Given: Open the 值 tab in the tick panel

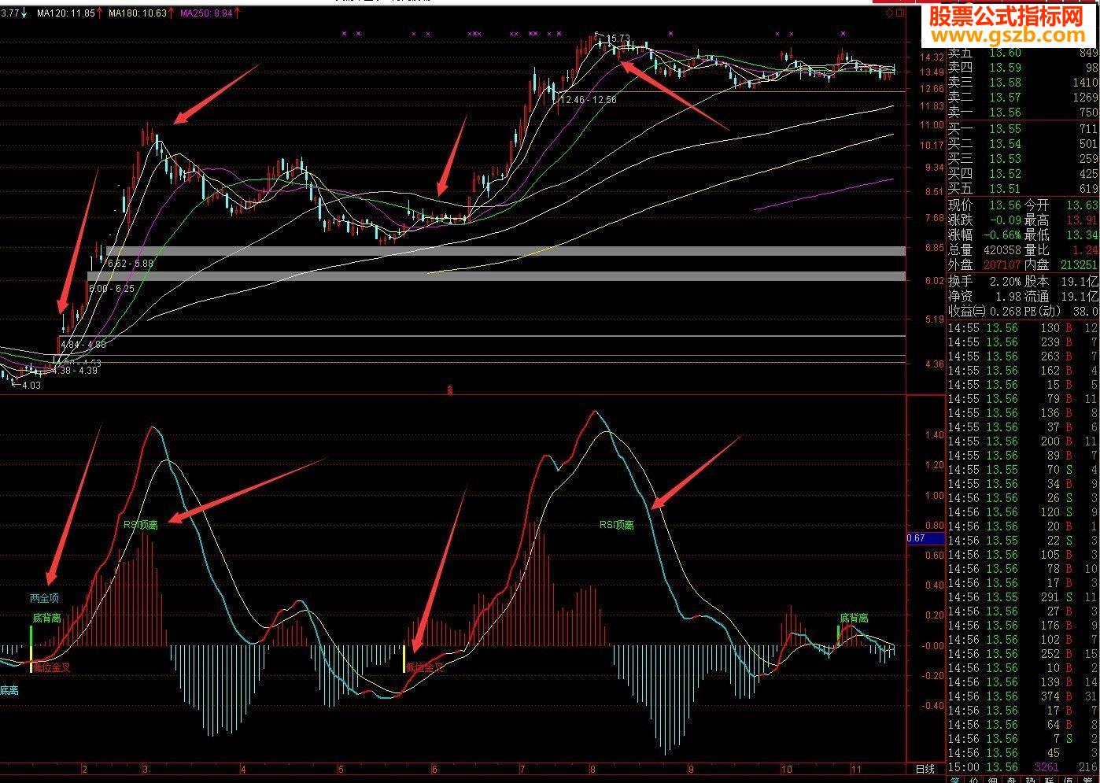Looking at the screenshot, I should point(1069,780).
